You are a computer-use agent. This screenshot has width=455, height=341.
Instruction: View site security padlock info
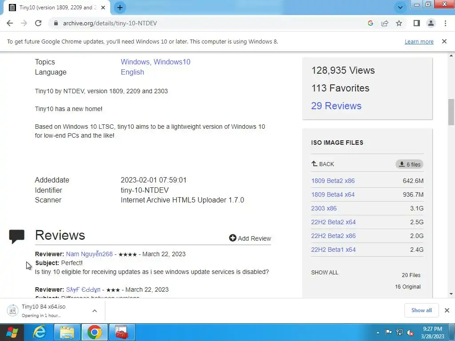(56, 23)
